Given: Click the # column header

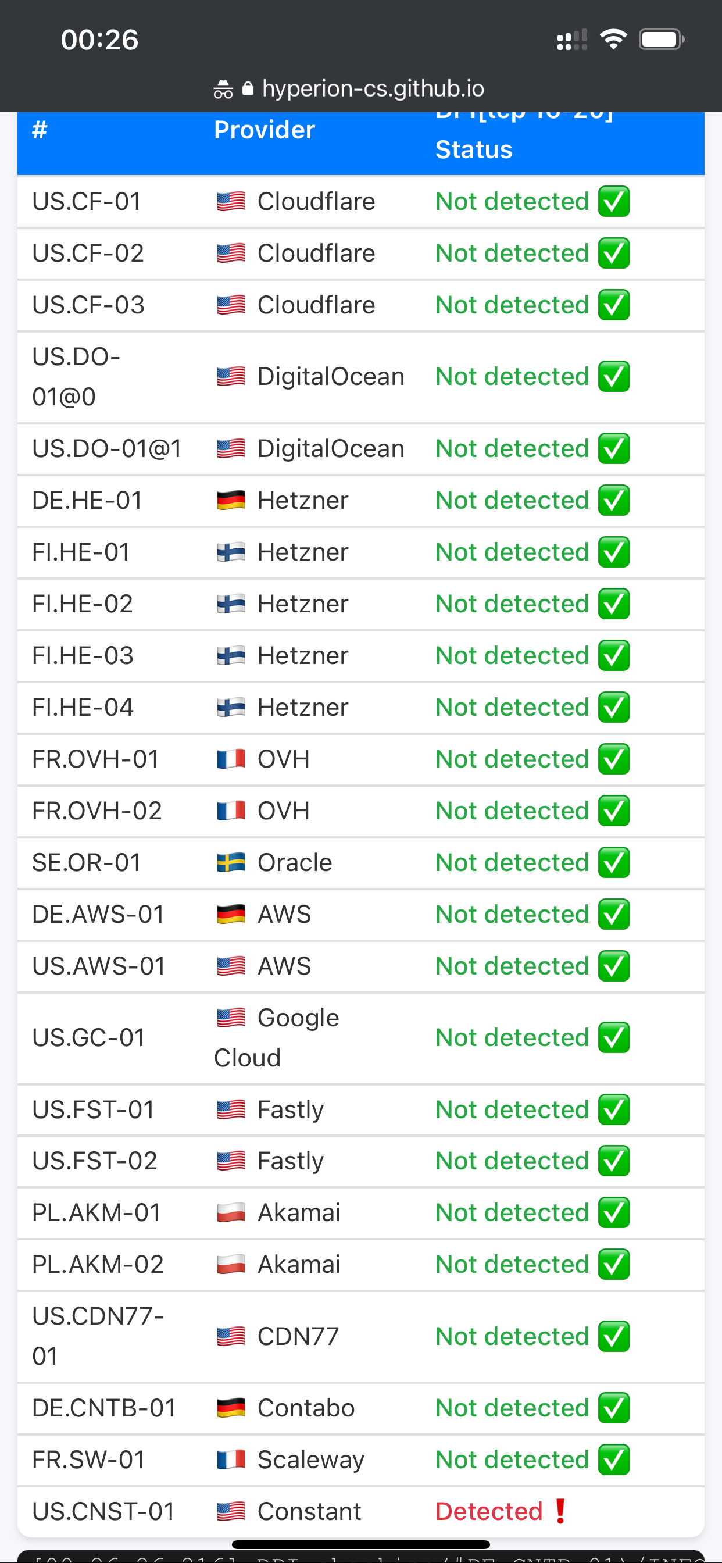Looking at the screenshot, I should (x=40, y=130).
